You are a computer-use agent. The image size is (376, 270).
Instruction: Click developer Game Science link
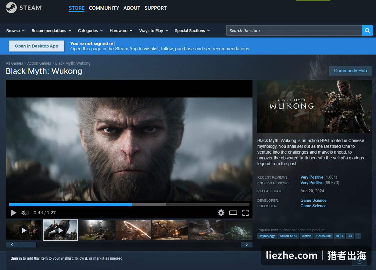[x=313, y=200]
